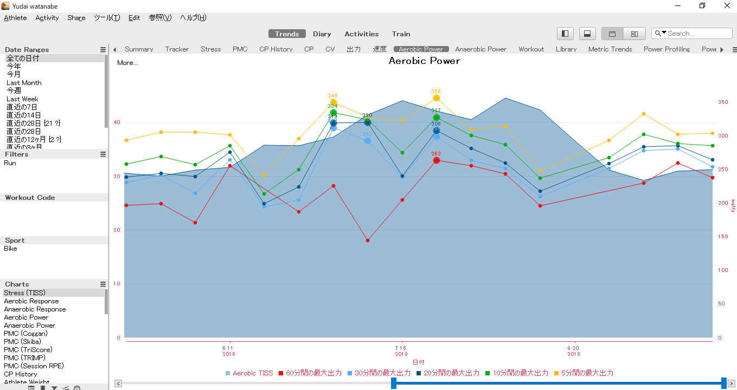Open the ツール(T) menu
Viewport: 737px width, 390px height.
(x=107, y=18)
